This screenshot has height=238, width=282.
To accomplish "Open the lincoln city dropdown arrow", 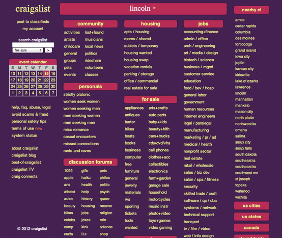I will click(154, 8).
